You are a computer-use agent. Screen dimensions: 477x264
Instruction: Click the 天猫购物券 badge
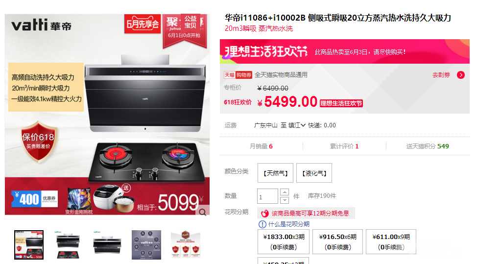[238, 75]
